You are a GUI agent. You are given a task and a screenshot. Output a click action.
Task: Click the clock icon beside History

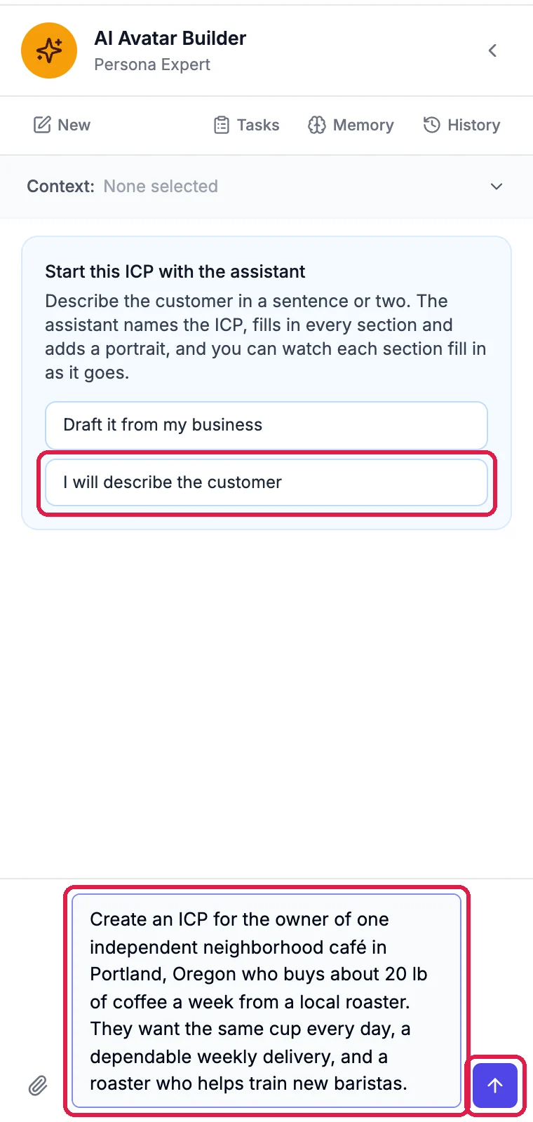click(432, 125)
